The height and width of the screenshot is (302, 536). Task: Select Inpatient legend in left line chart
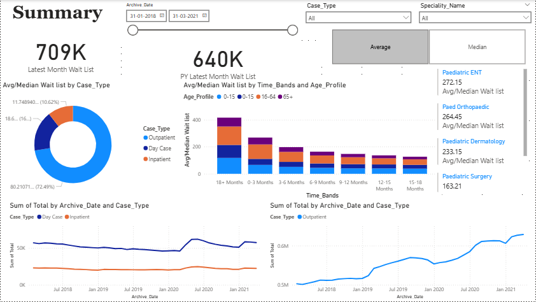(77, 217)
